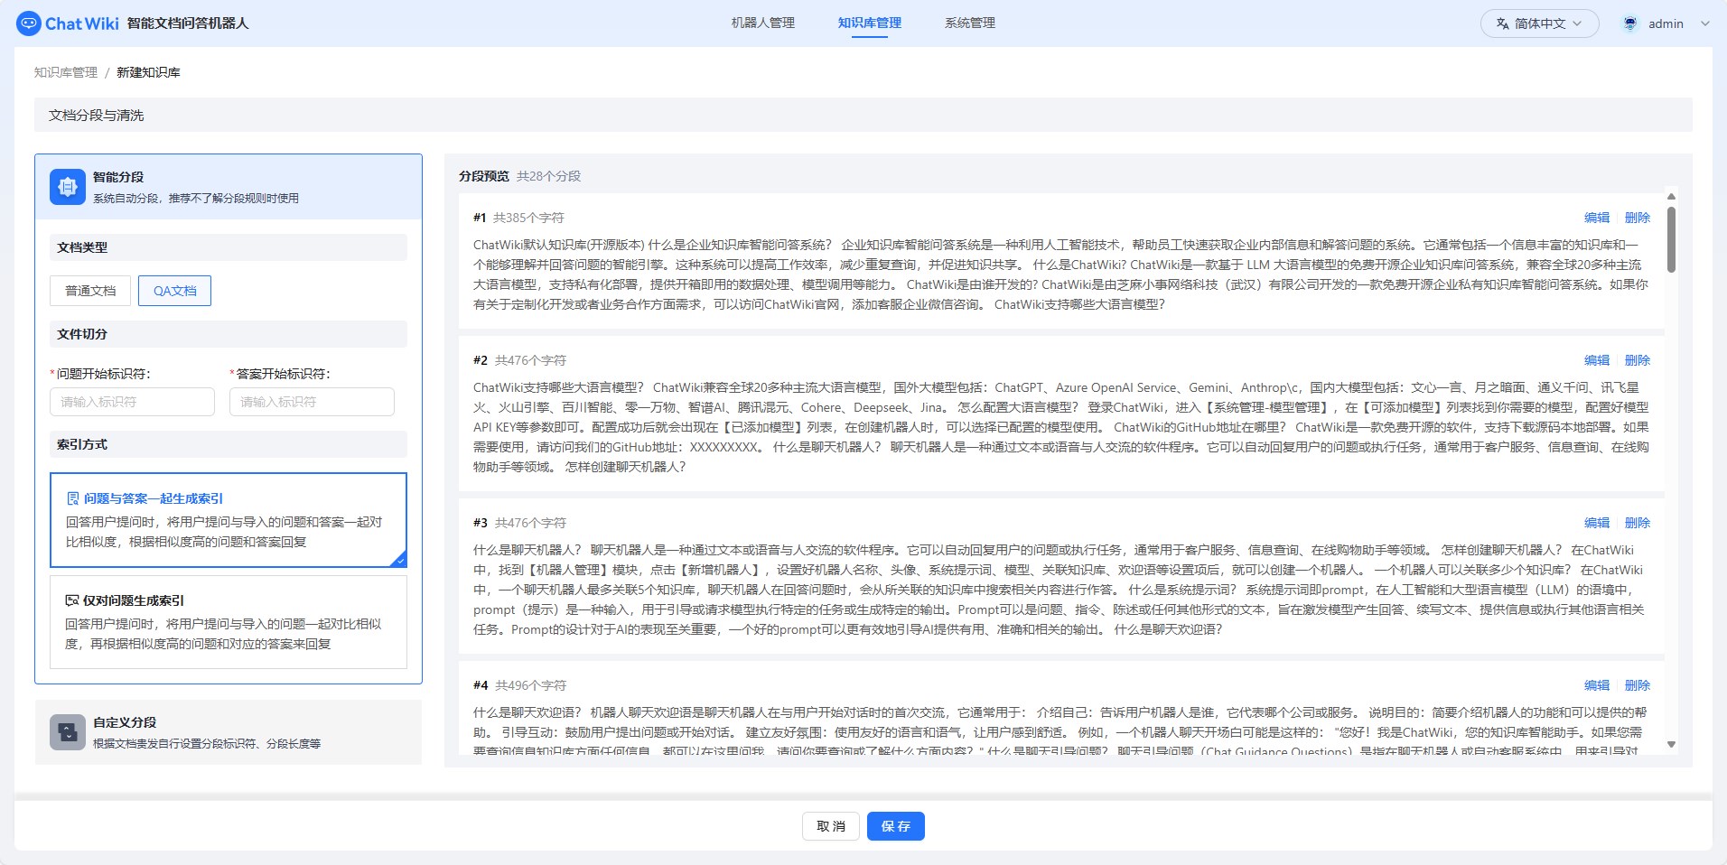
Task: Click the 仅对问题生成索引 icon
Action: [x=72, y=600]
